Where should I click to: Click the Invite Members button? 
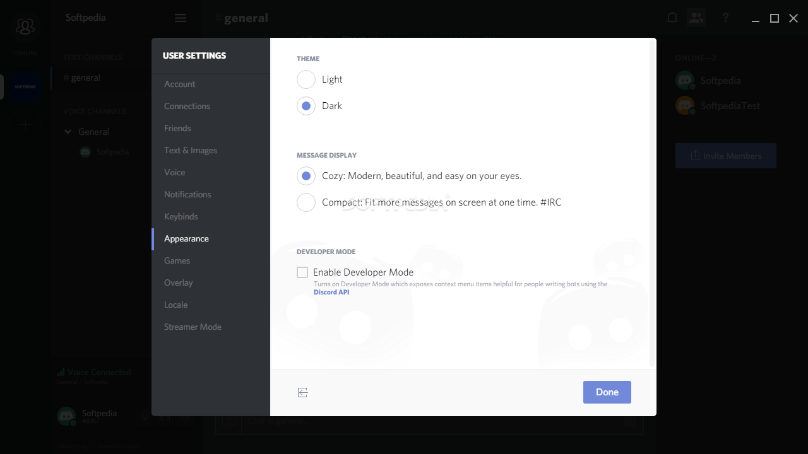726,156
